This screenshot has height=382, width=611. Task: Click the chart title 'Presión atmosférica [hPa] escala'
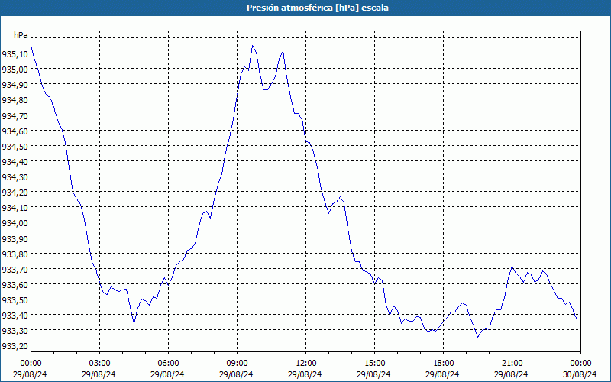click(318, 8)
